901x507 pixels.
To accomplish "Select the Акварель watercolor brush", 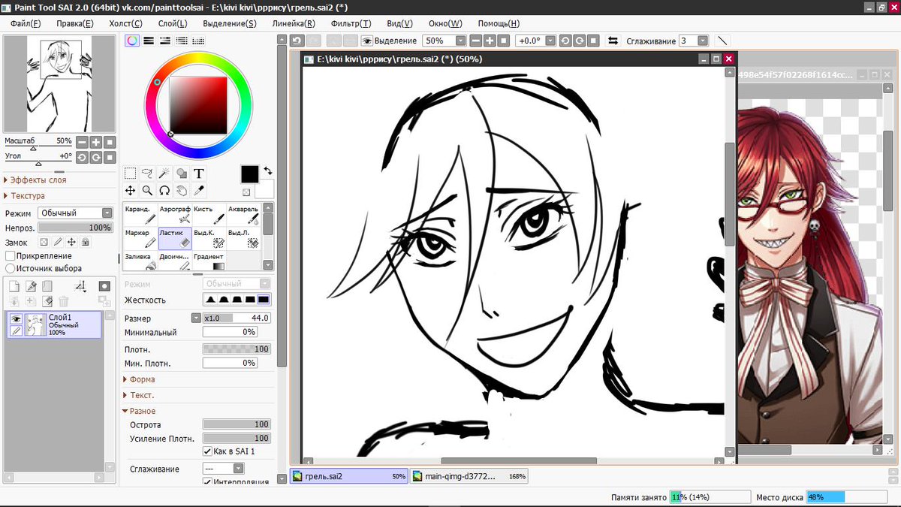I will click(243, 215).
